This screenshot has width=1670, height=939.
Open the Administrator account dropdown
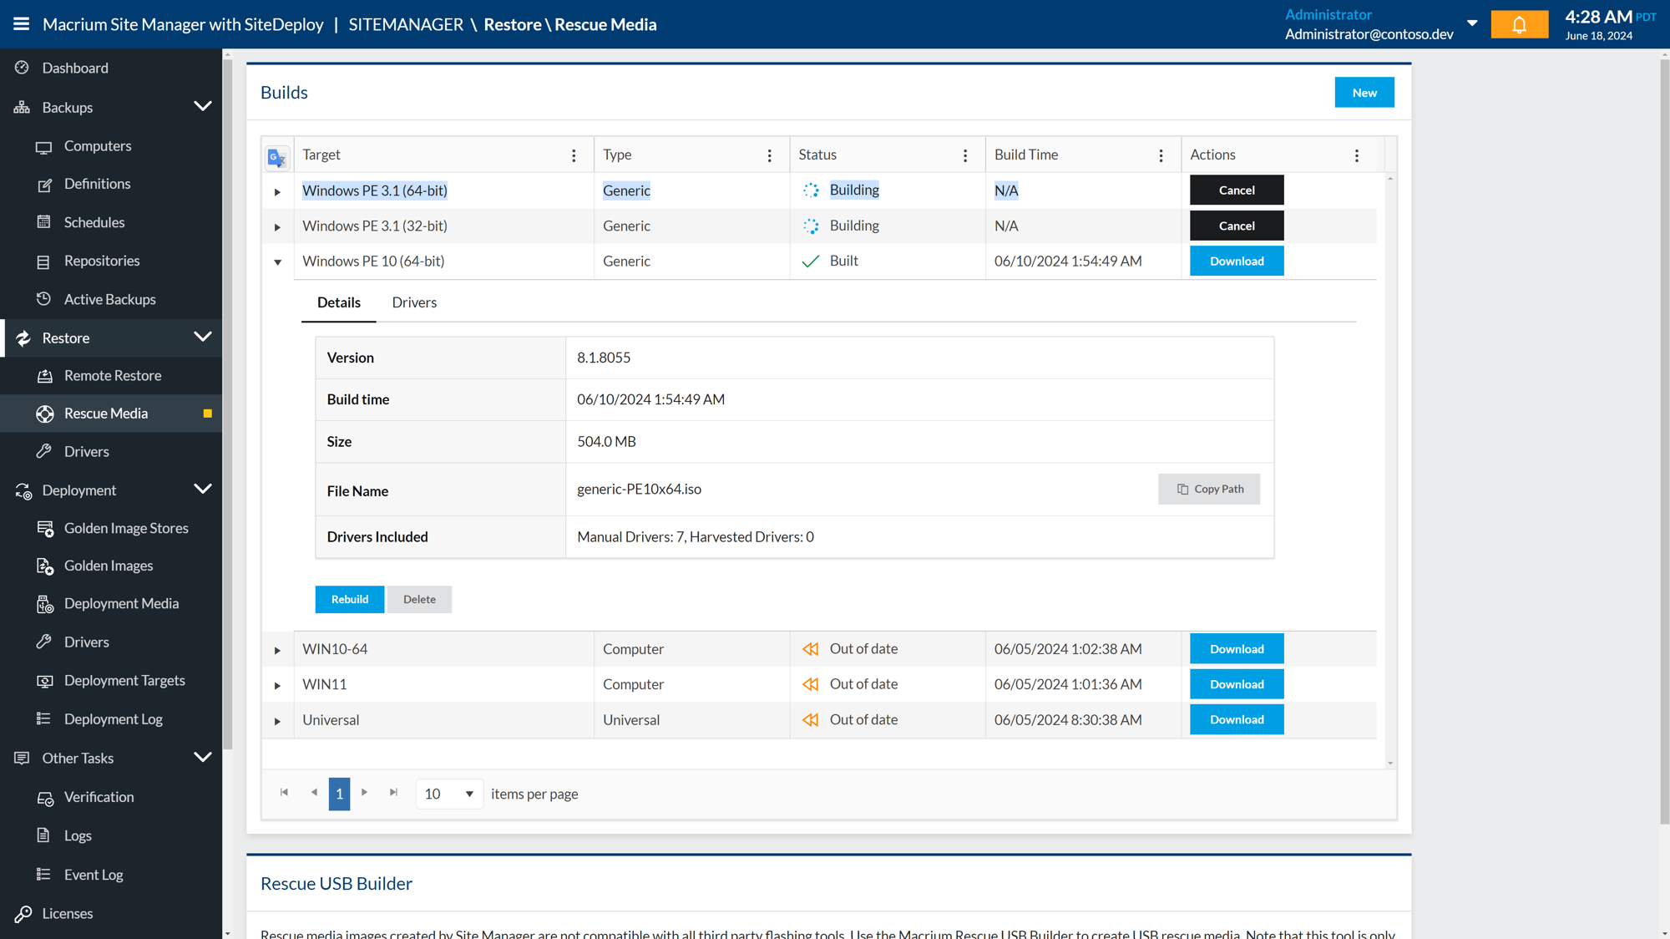coord(1472,24)
